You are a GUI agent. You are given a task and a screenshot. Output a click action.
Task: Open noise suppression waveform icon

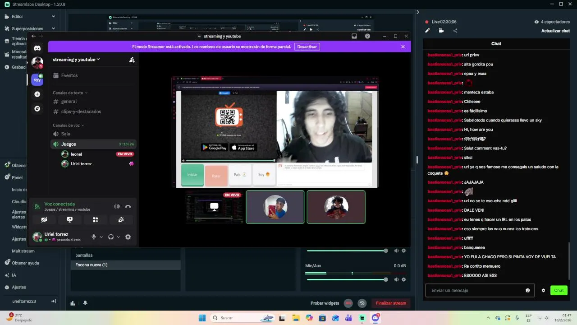pyautogui.click(x=117, y=206)
